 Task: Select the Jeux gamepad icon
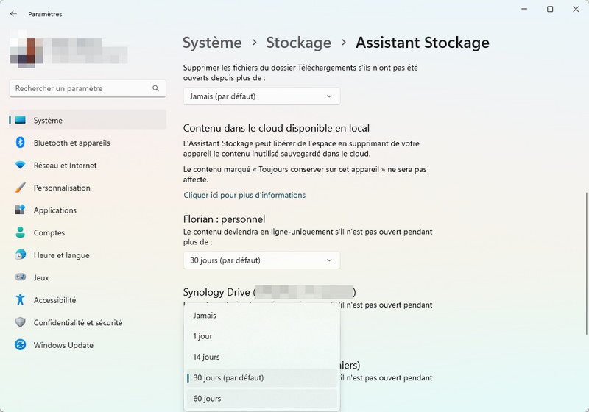pos(21,278)
